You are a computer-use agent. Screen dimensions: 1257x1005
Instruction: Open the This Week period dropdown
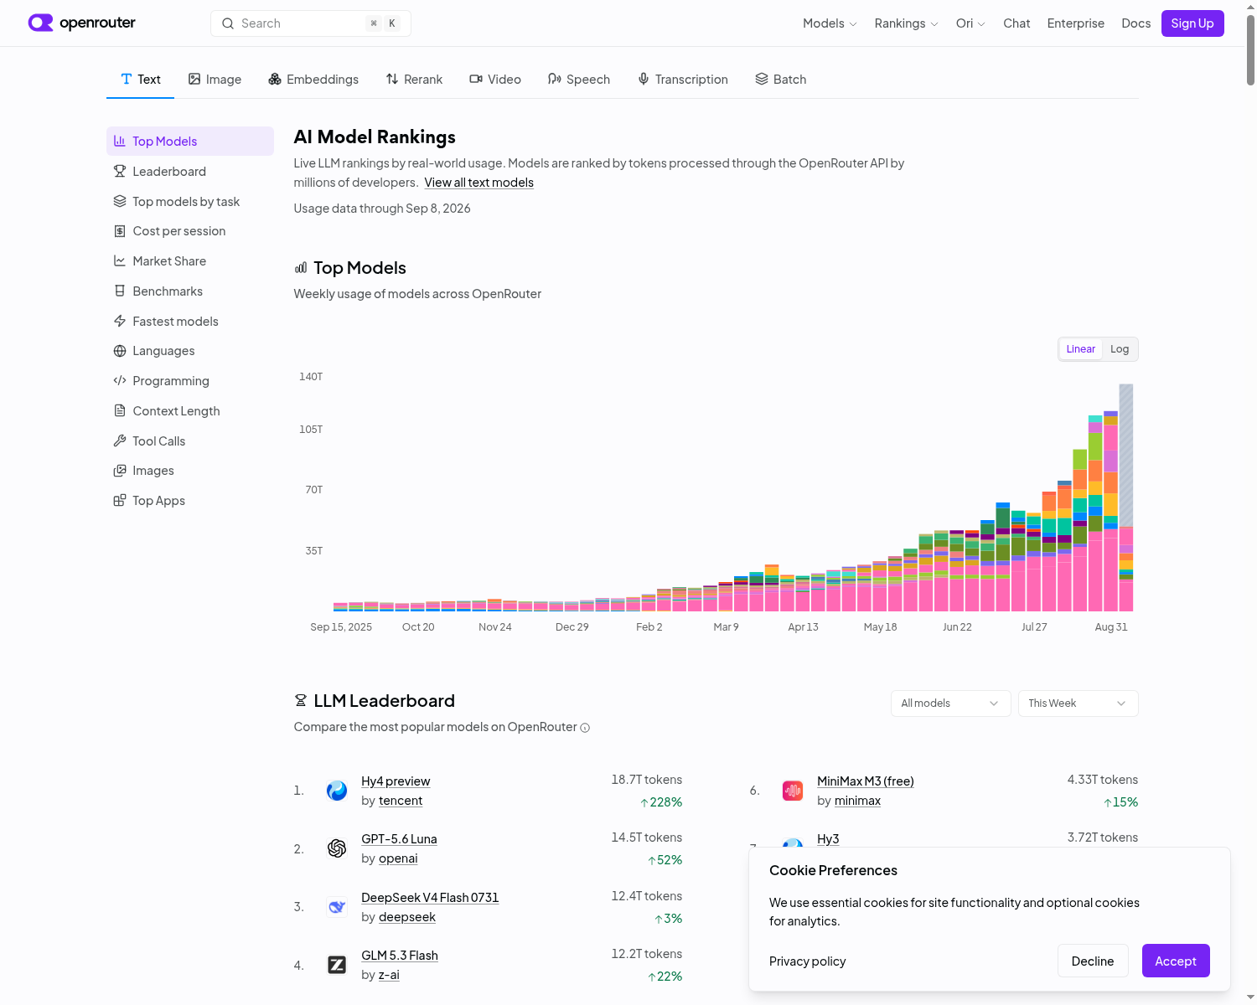pos(1078,703)
